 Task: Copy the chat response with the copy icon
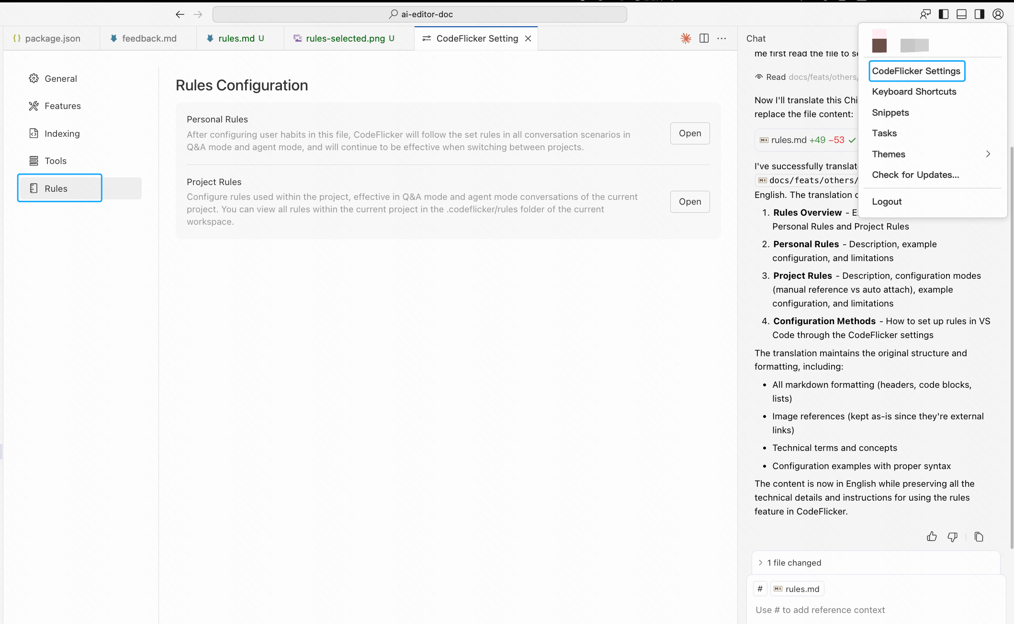click(979, 536)
